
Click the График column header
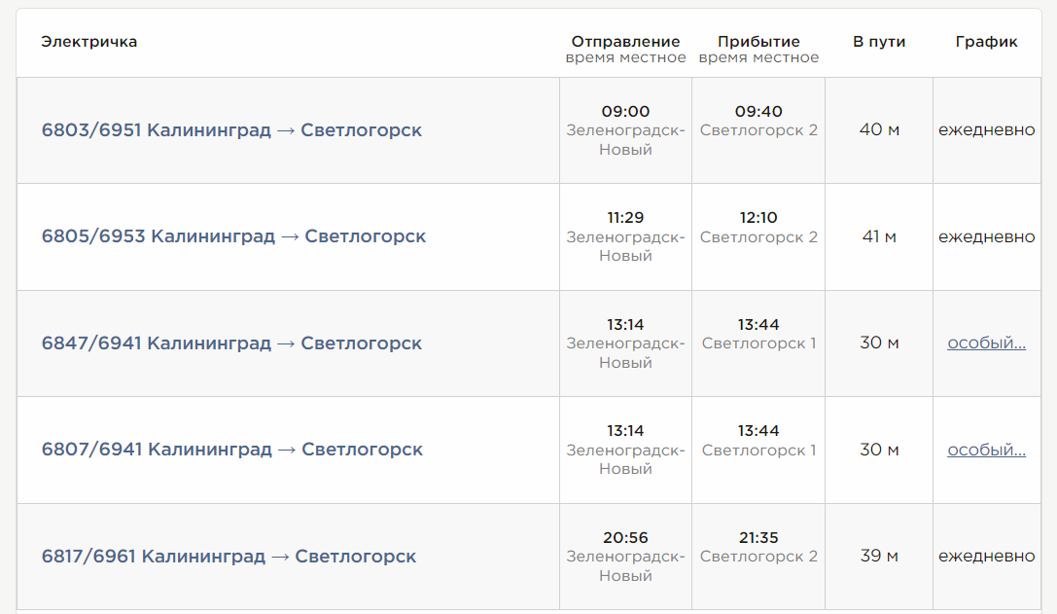985,42
